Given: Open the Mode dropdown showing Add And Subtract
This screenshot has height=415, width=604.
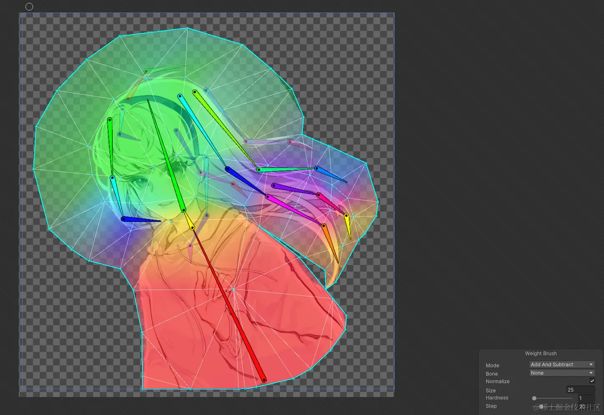Looking at the screenshot, I should pyautogui.click(x=562, y=364).
